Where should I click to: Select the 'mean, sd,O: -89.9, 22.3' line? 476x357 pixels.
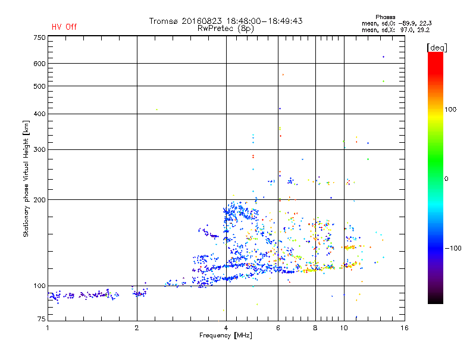pos(396,23)
